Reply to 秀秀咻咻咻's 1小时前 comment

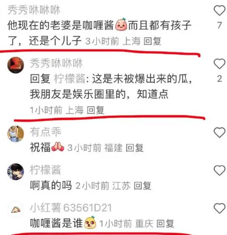tap(95, 110)
